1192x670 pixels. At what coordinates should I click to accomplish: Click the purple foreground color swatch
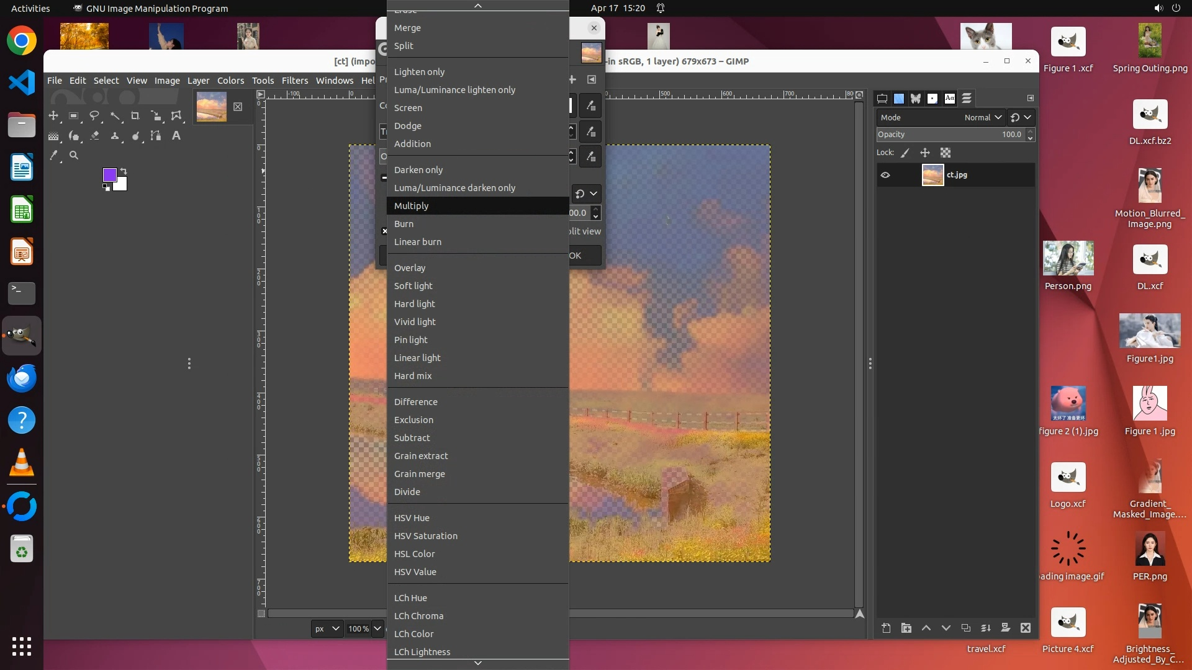point(109,175)
